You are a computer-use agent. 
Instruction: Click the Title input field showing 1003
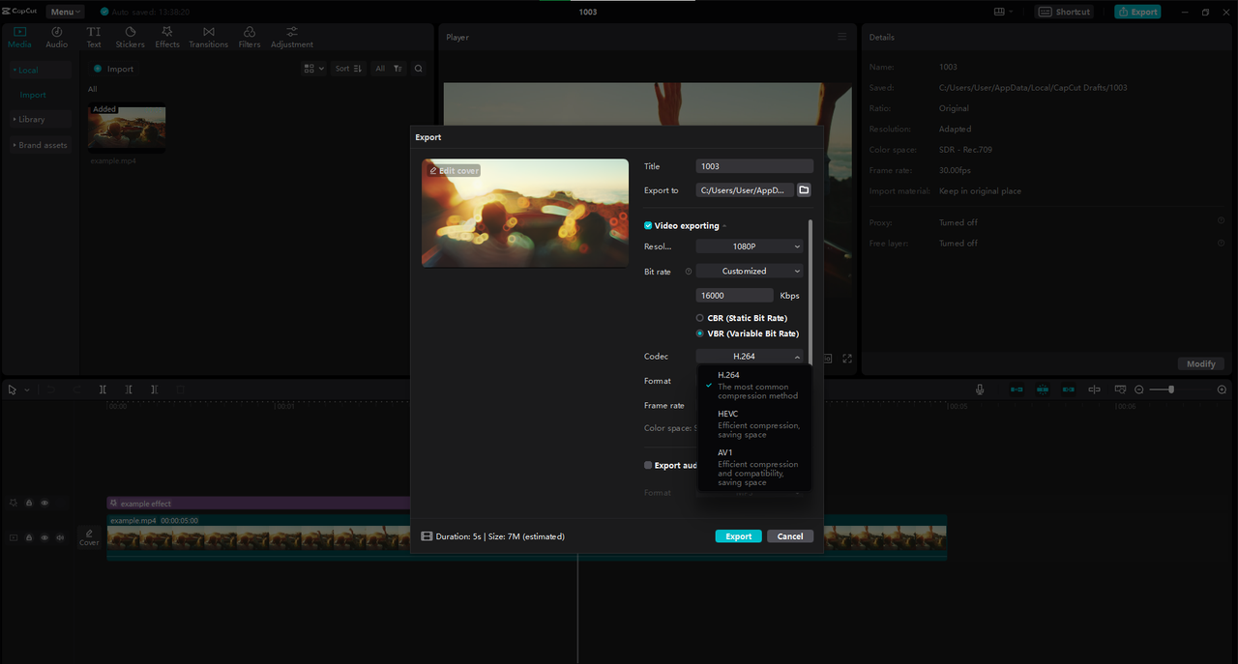pos(754,166)
